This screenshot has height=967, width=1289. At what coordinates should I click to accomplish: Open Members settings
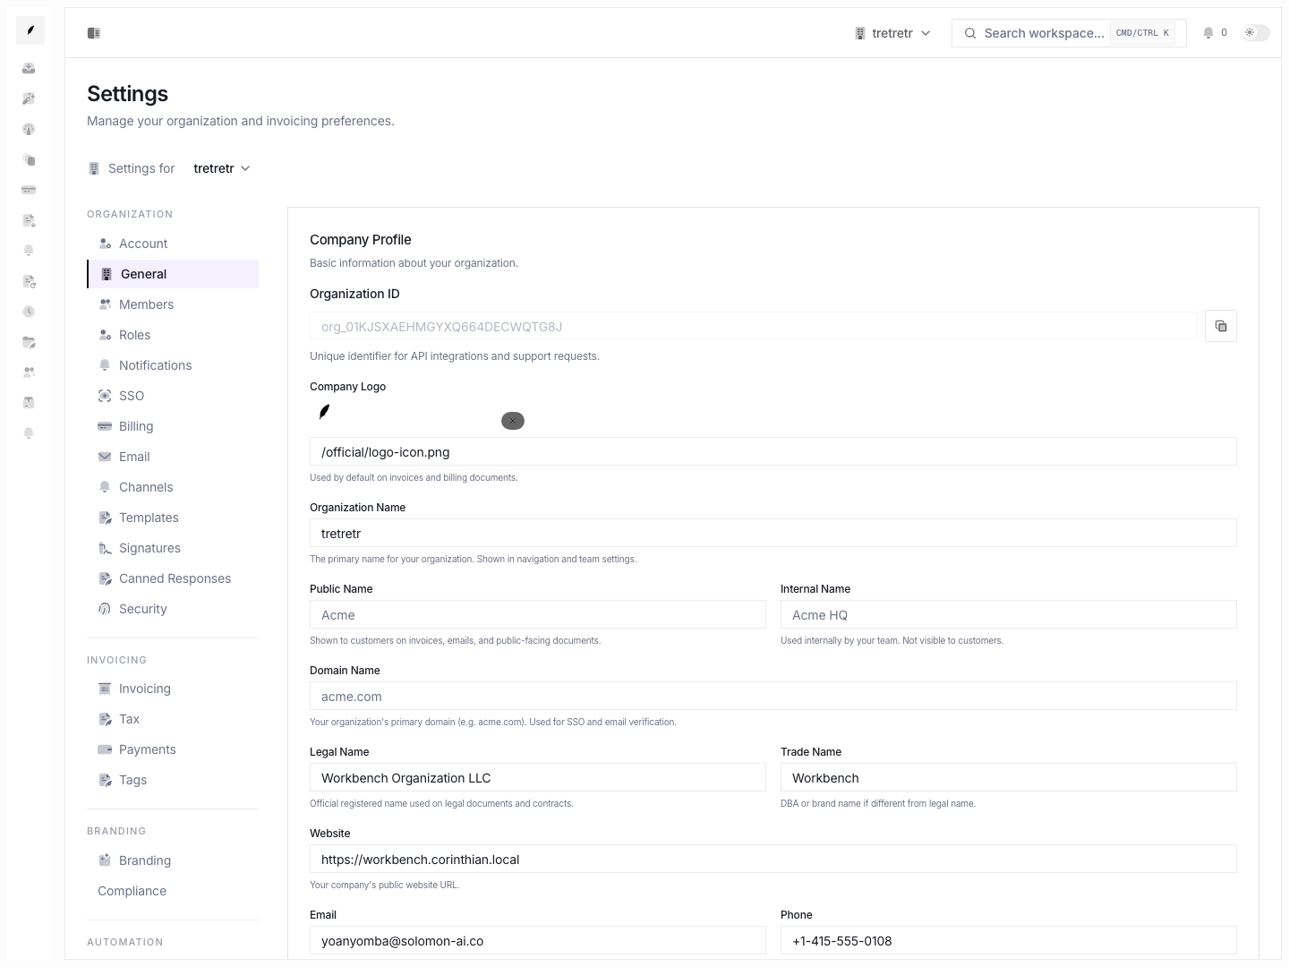[173, 304]
